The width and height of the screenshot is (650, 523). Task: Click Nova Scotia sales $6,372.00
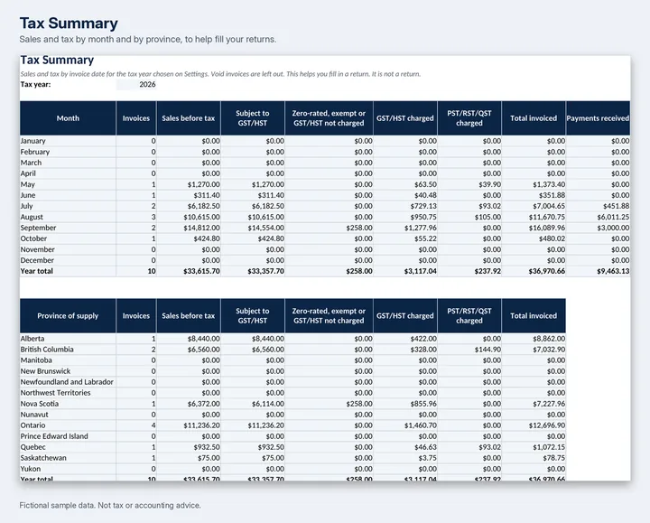[x=203, y=404]
